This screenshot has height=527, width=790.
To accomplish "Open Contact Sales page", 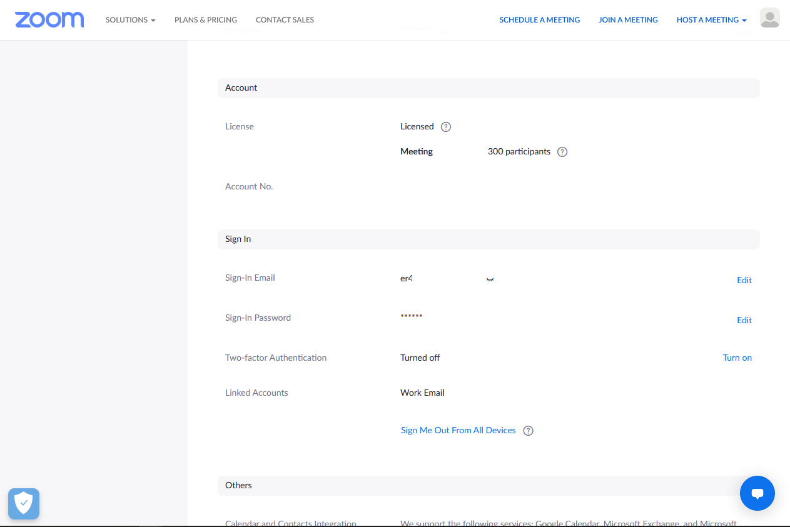I will (x=285, y=20).
